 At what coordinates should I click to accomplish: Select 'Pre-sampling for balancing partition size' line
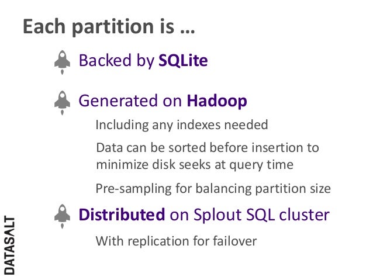(213, 189)
